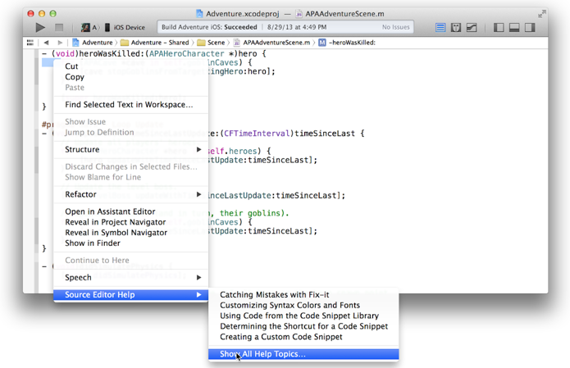
Task: Open Determining the Shortcut for a Code Snippet
Action: [303, 326]
